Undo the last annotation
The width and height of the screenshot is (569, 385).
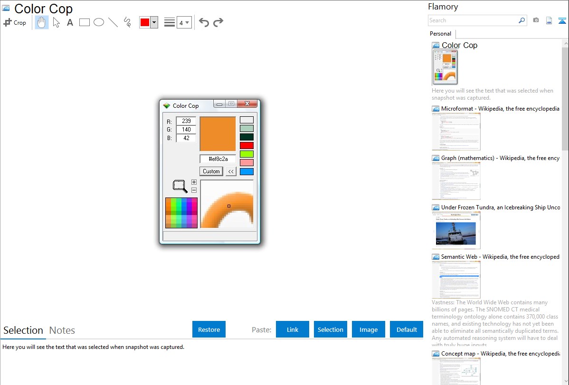(204, 22)
